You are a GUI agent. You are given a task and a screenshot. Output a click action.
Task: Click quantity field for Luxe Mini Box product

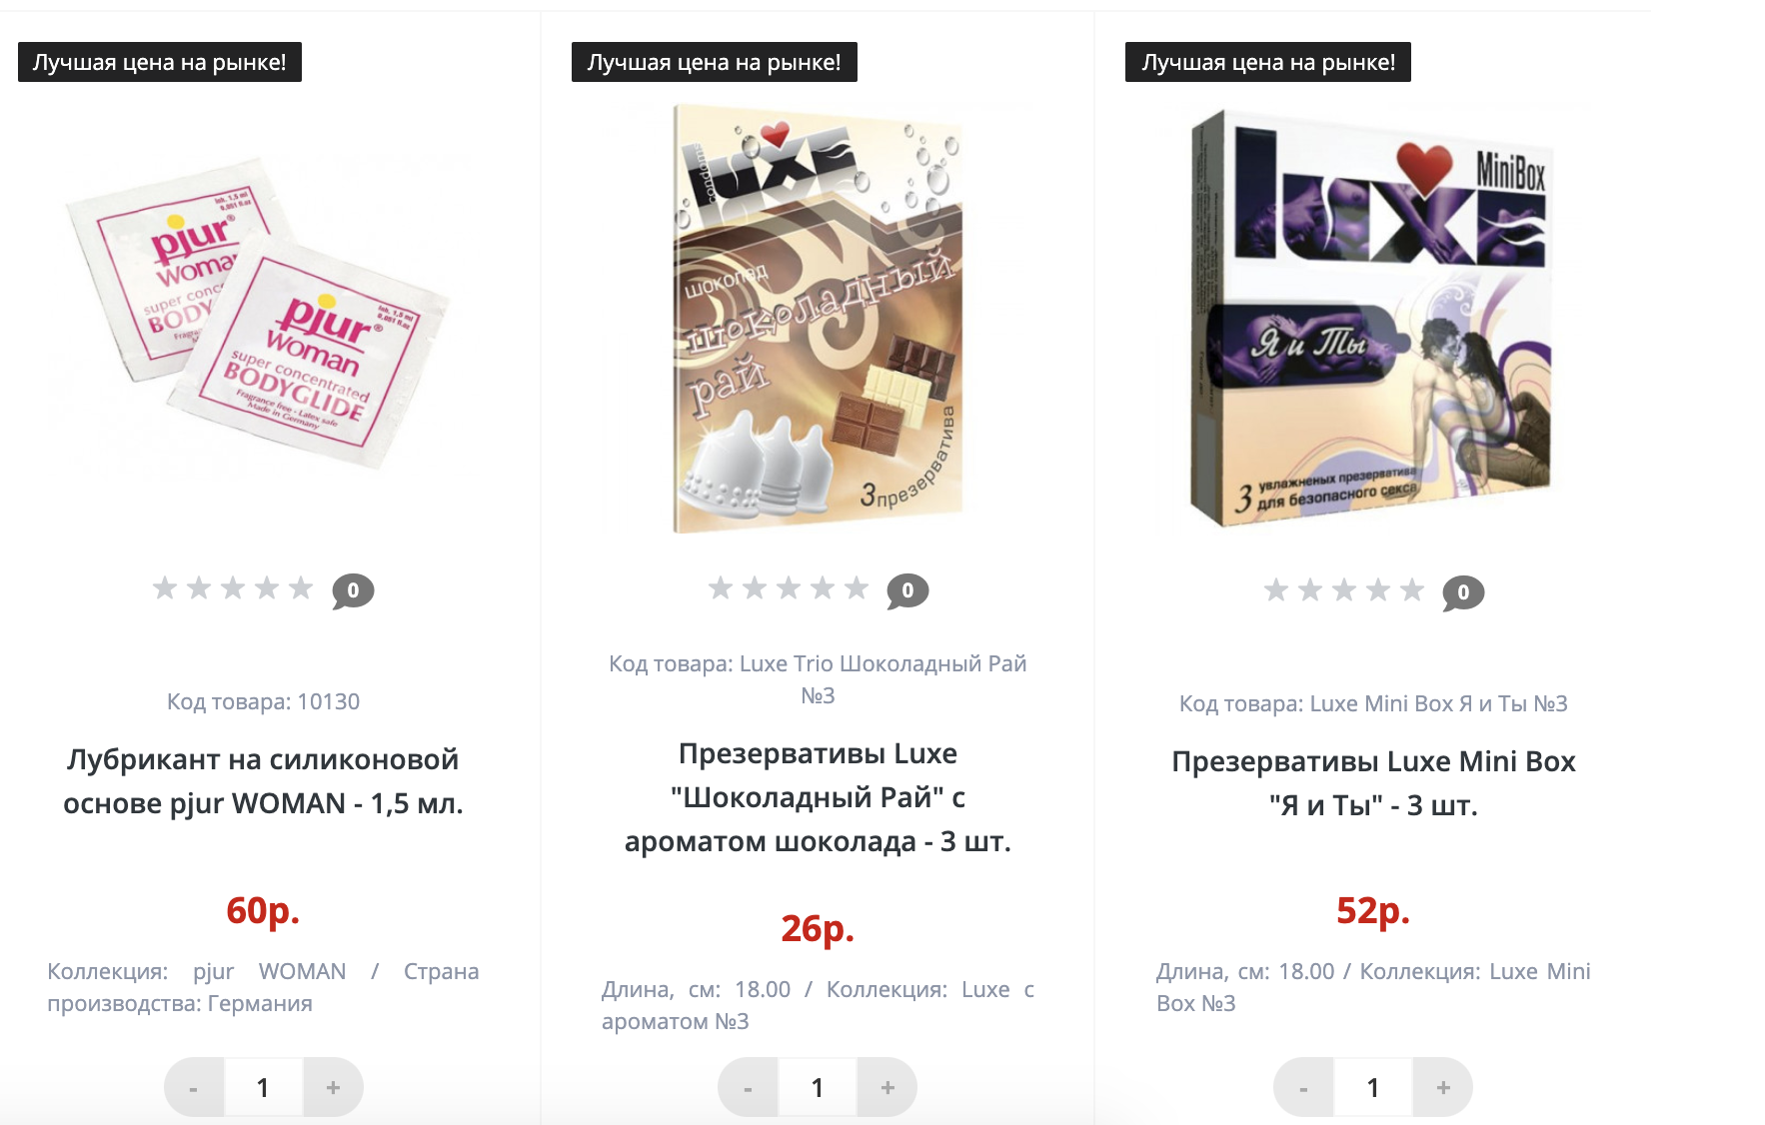click(x=1373, y=1087)
